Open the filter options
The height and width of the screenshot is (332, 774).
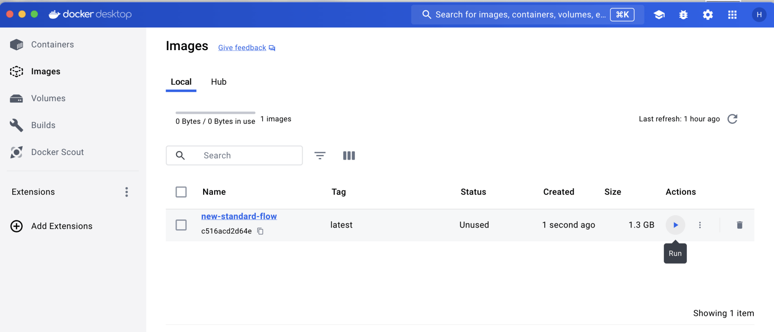pos(320,155)
